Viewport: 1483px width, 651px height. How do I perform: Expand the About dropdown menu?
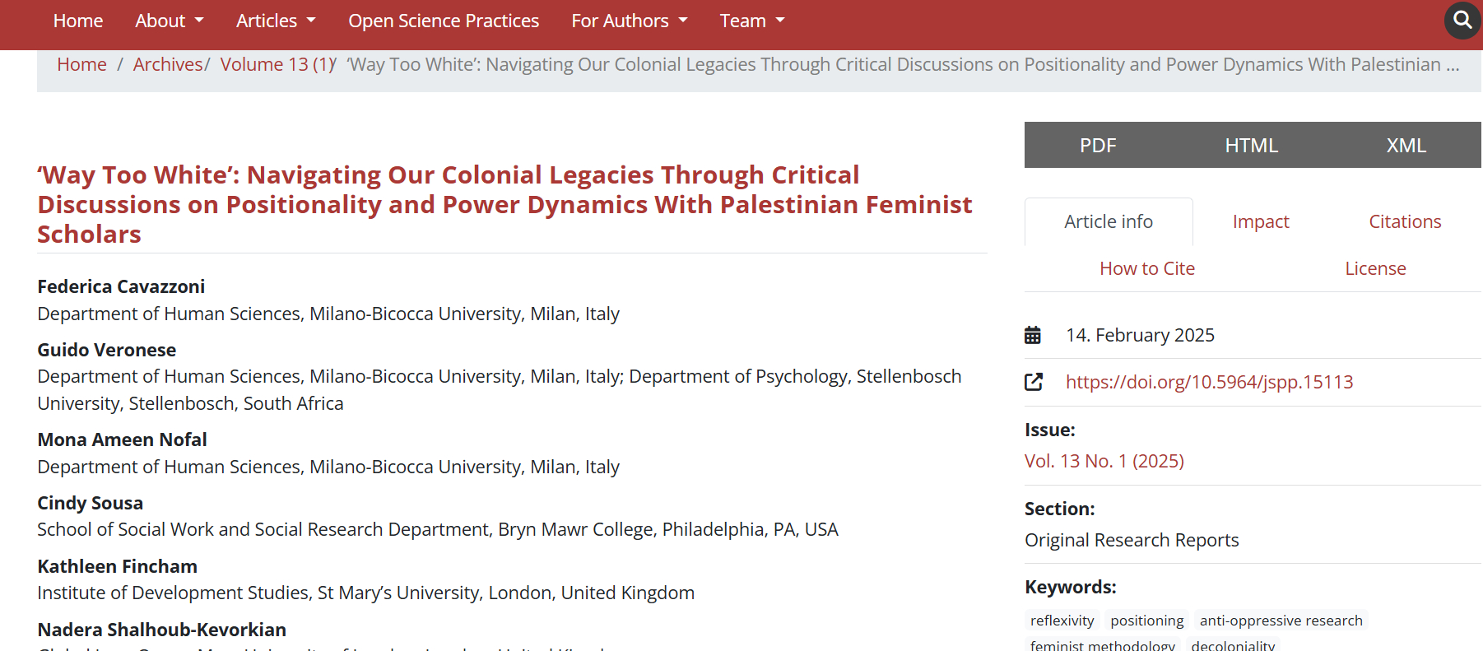coord(169,21)
